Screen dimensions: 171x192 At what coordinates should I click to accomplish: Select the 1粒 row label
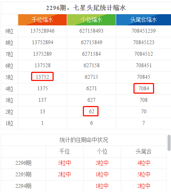pyautogui.click(x=9, y=123)
